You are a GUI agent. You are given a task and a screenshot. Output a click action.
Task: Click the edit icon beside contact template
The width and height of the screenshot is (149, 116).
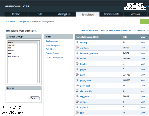pyautogui.click(x=77, y=48)
